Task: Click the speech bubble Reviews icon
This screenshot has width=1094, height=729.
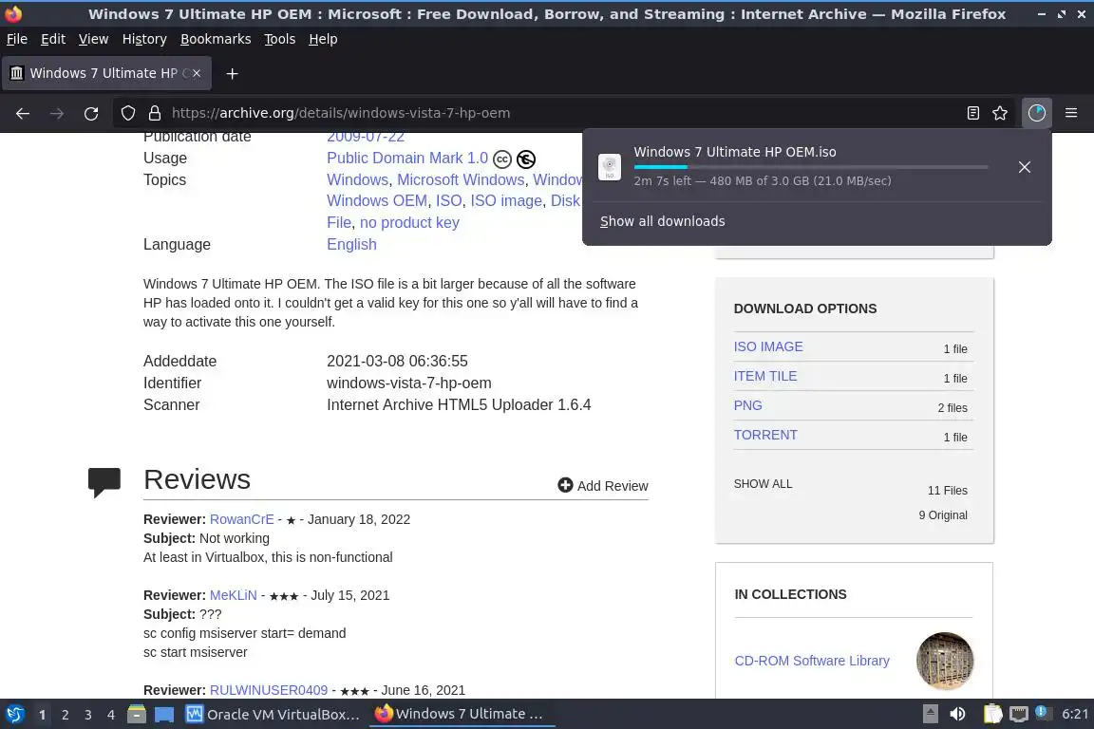Action: 104,482
